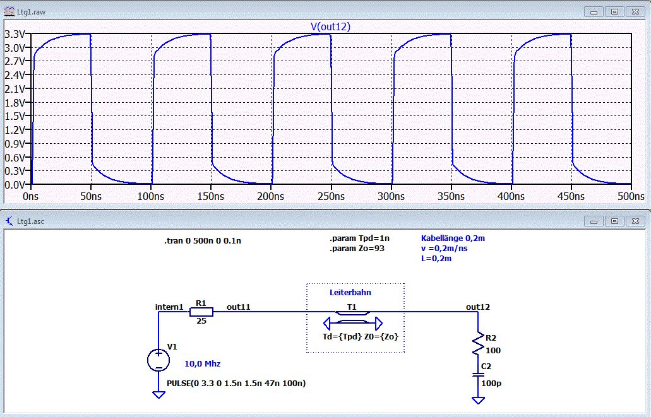The width and height of the screenshot is (651, 417).
Task: Click the 1.5V vertical axis label
Action: click(15, 116)
